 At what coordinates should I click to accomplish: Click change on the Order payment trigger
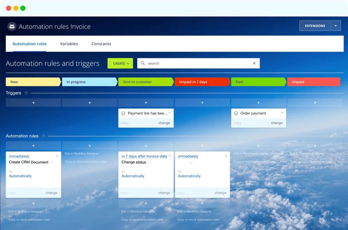[x=277, y=123]
